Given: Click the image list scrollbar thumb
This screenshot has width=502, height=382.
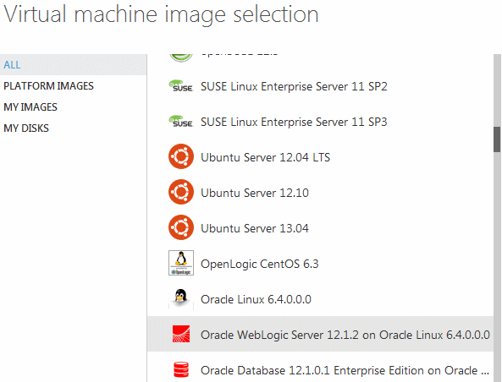Looking at the screenshot, I should point(497,139).
